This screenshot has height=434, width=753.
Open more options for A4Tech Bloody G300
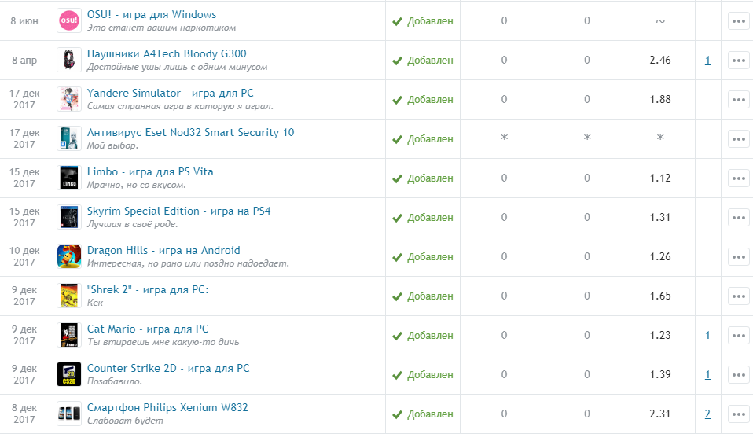click(x=739, y=60)
